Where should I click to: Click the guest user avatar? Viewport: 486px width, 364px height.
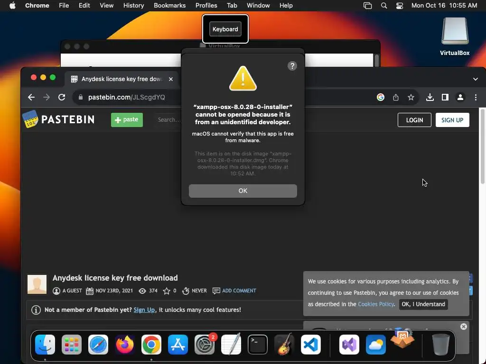coord(37,284)
